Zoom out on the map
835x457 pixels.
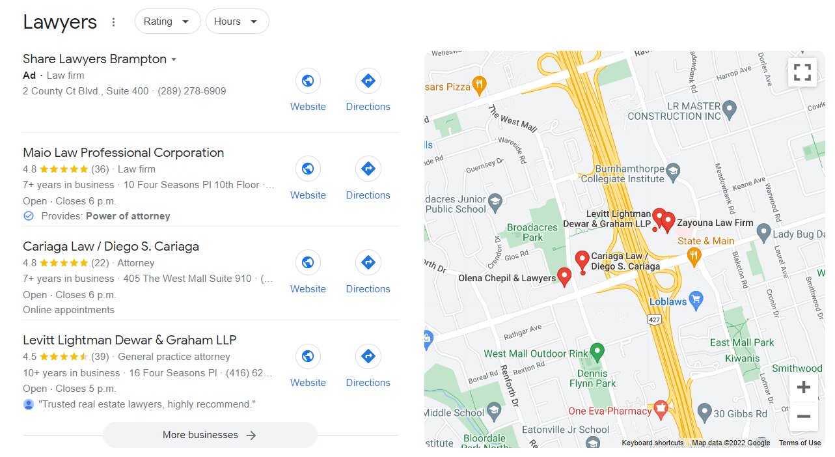[803, 417]
